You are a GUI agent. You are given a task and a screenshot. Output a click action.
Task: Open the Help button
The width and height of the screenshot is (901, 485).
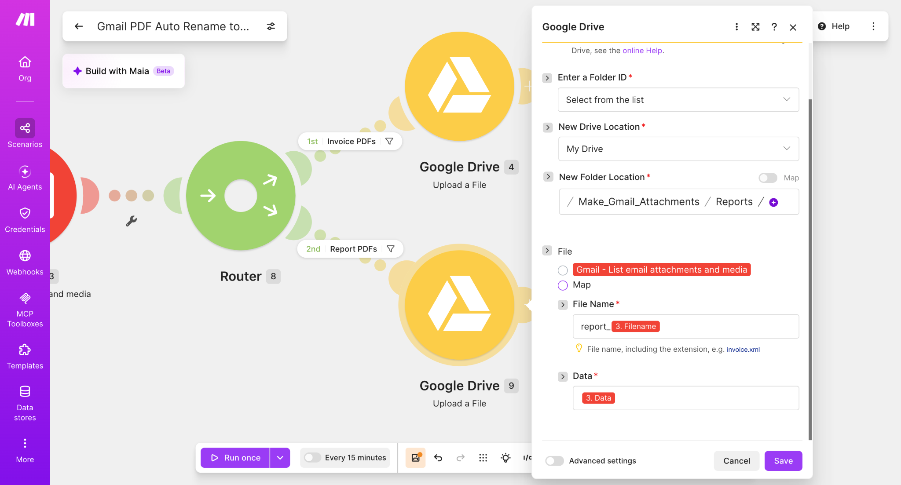point(834,26)
